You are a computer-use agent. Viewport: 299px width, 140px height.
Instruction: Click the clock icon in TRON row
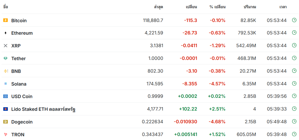[294, 134]
